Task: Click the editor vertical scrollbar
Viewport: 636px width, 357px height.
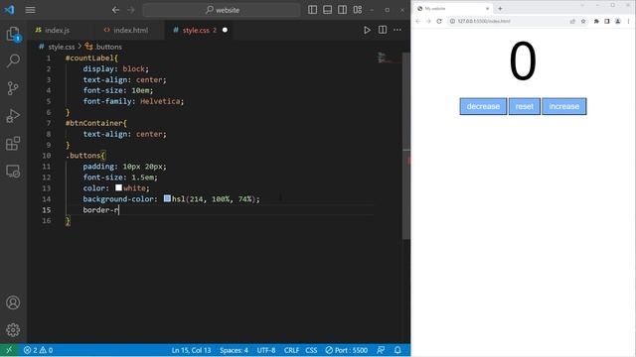Action: pyautogui.click(x=406, y=146)
